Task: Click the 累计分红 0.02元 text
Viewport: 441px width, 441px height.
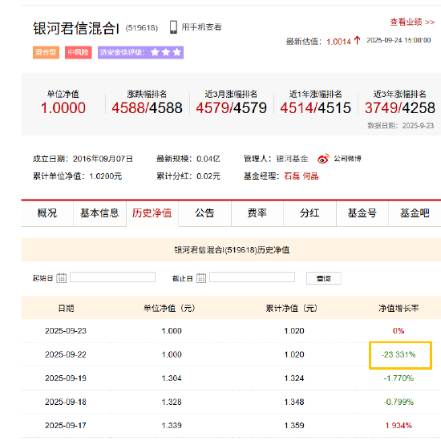Action: click(x=188, y=176)
